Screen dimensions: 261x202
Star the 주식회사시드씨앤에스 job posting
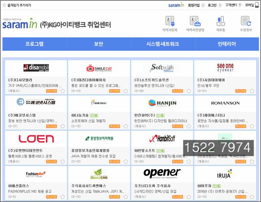coord(126,197)
